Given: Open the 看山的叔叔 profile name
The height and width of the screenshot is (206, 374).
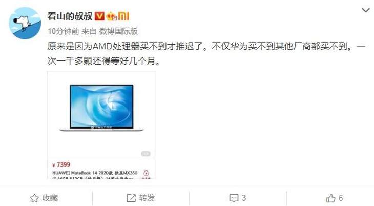Looking at the screenshot, I should (x=70, y=16).
